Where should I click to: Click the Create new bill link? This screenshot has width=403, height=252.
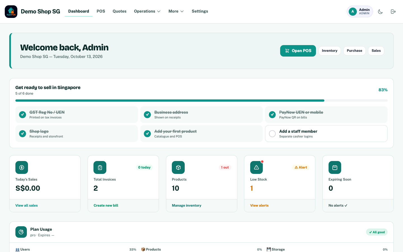pos(106,206)
